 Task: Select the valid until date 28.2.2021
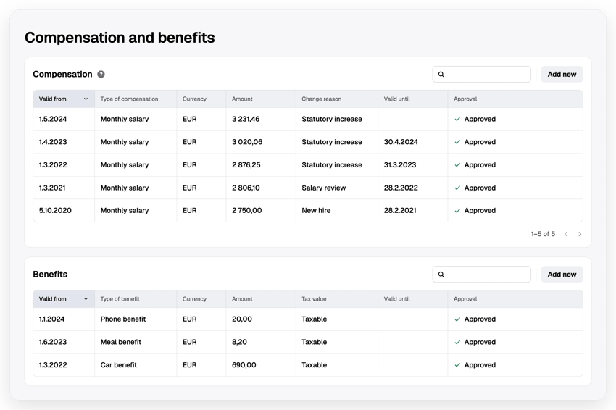coord(400,211)
